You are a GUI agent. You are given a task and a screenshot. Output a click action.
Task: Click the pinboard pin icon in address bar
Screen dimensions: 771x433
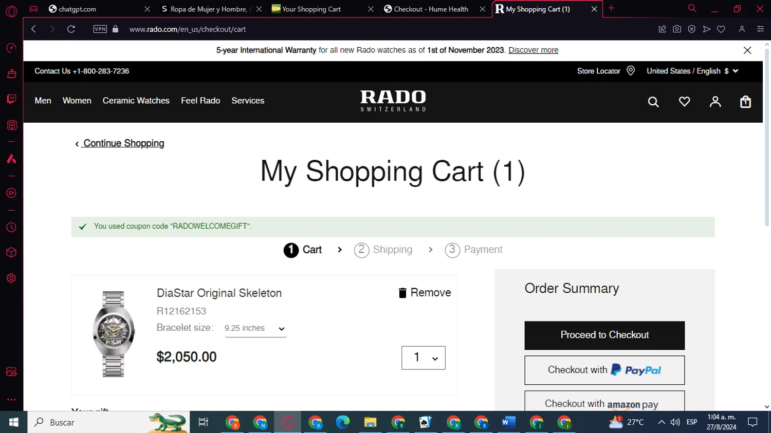click(x=662, y=29)
